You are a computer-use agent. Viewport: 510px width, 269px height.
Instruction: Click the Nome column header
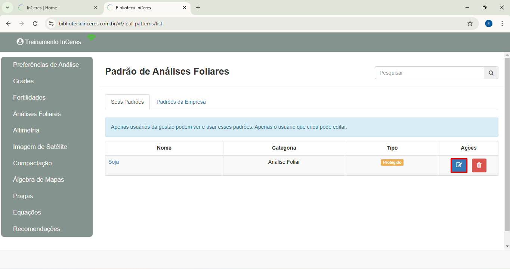click(x=164, y=148)
